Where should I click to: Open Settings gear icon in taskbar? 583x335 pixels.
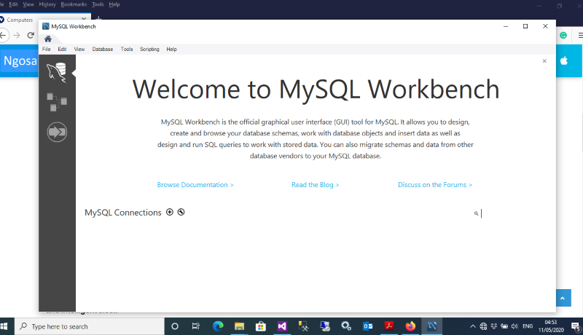[346, 326]
